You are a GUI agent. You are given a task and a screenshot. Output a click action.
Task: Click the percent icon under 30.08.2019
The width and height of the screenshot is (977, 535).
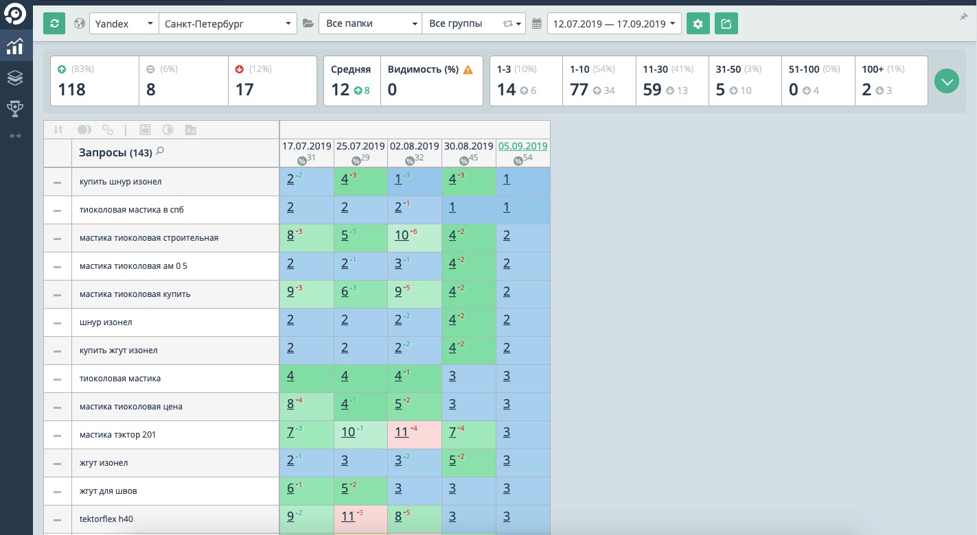click(463, 160)
